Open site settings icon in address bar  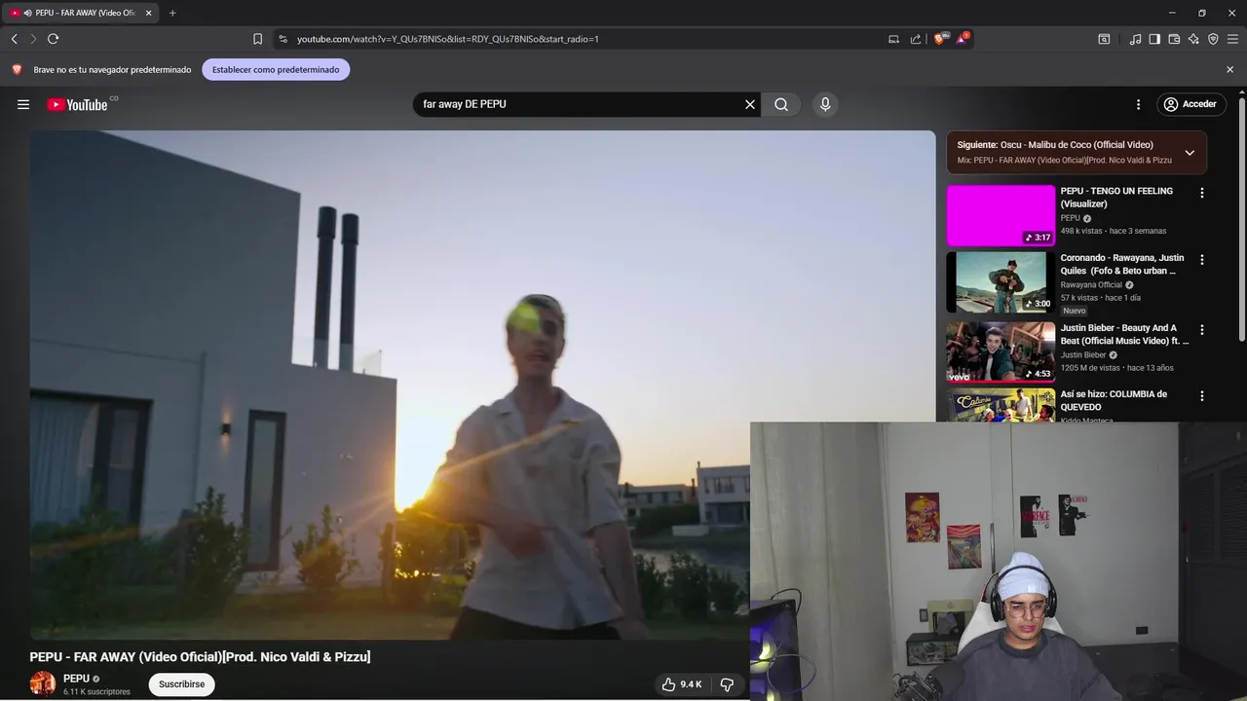283,39
